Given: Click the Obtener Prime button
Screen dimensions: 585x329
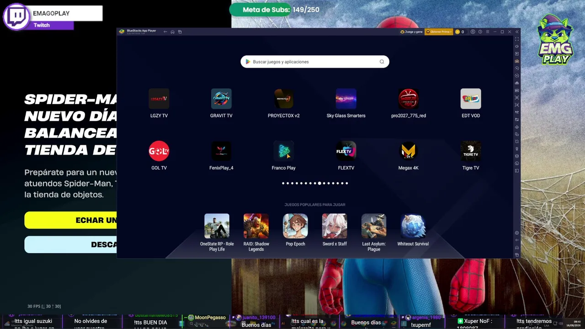Looking at the screenshot, I should pos(439,32).
